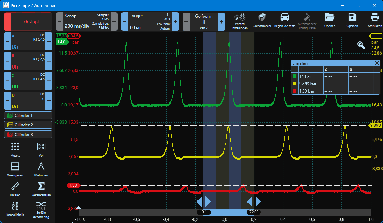Click the Openen folder icon
Viewport: 383px width, 223px height.
[329, 21]
